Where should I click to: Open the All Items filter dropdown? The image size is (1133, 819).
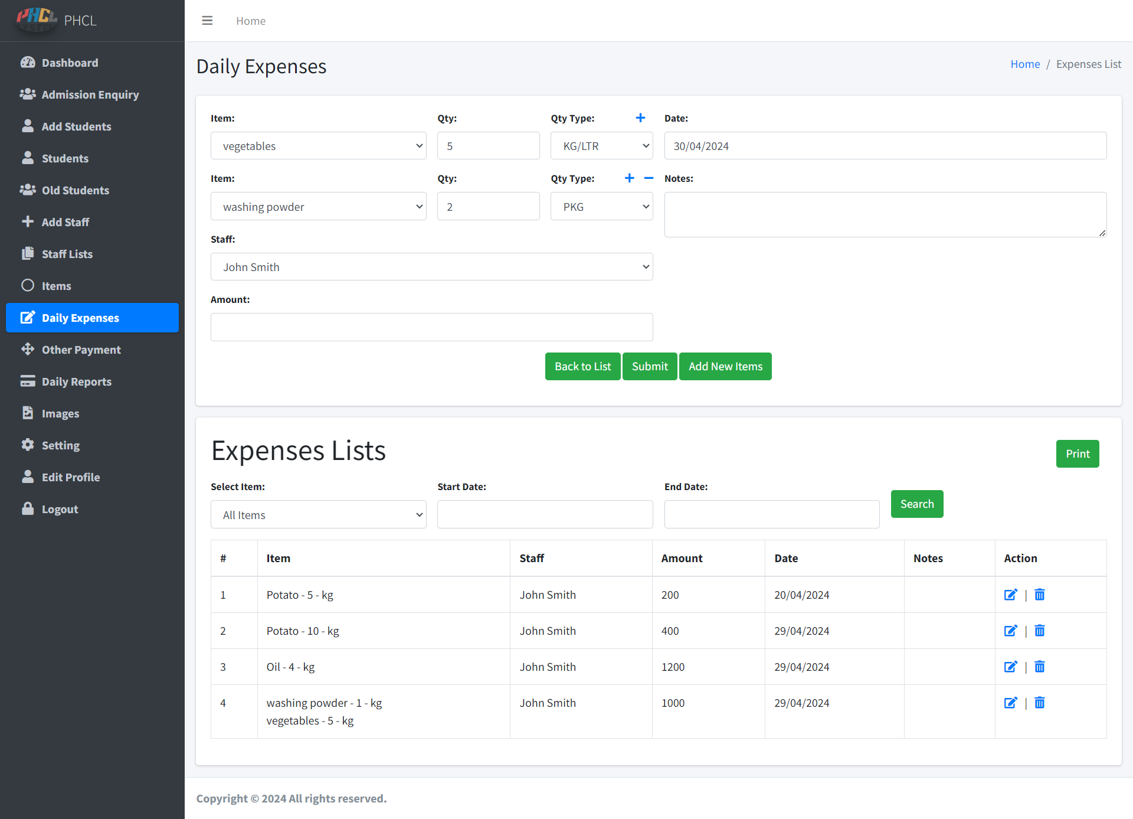tap(318, 515)
